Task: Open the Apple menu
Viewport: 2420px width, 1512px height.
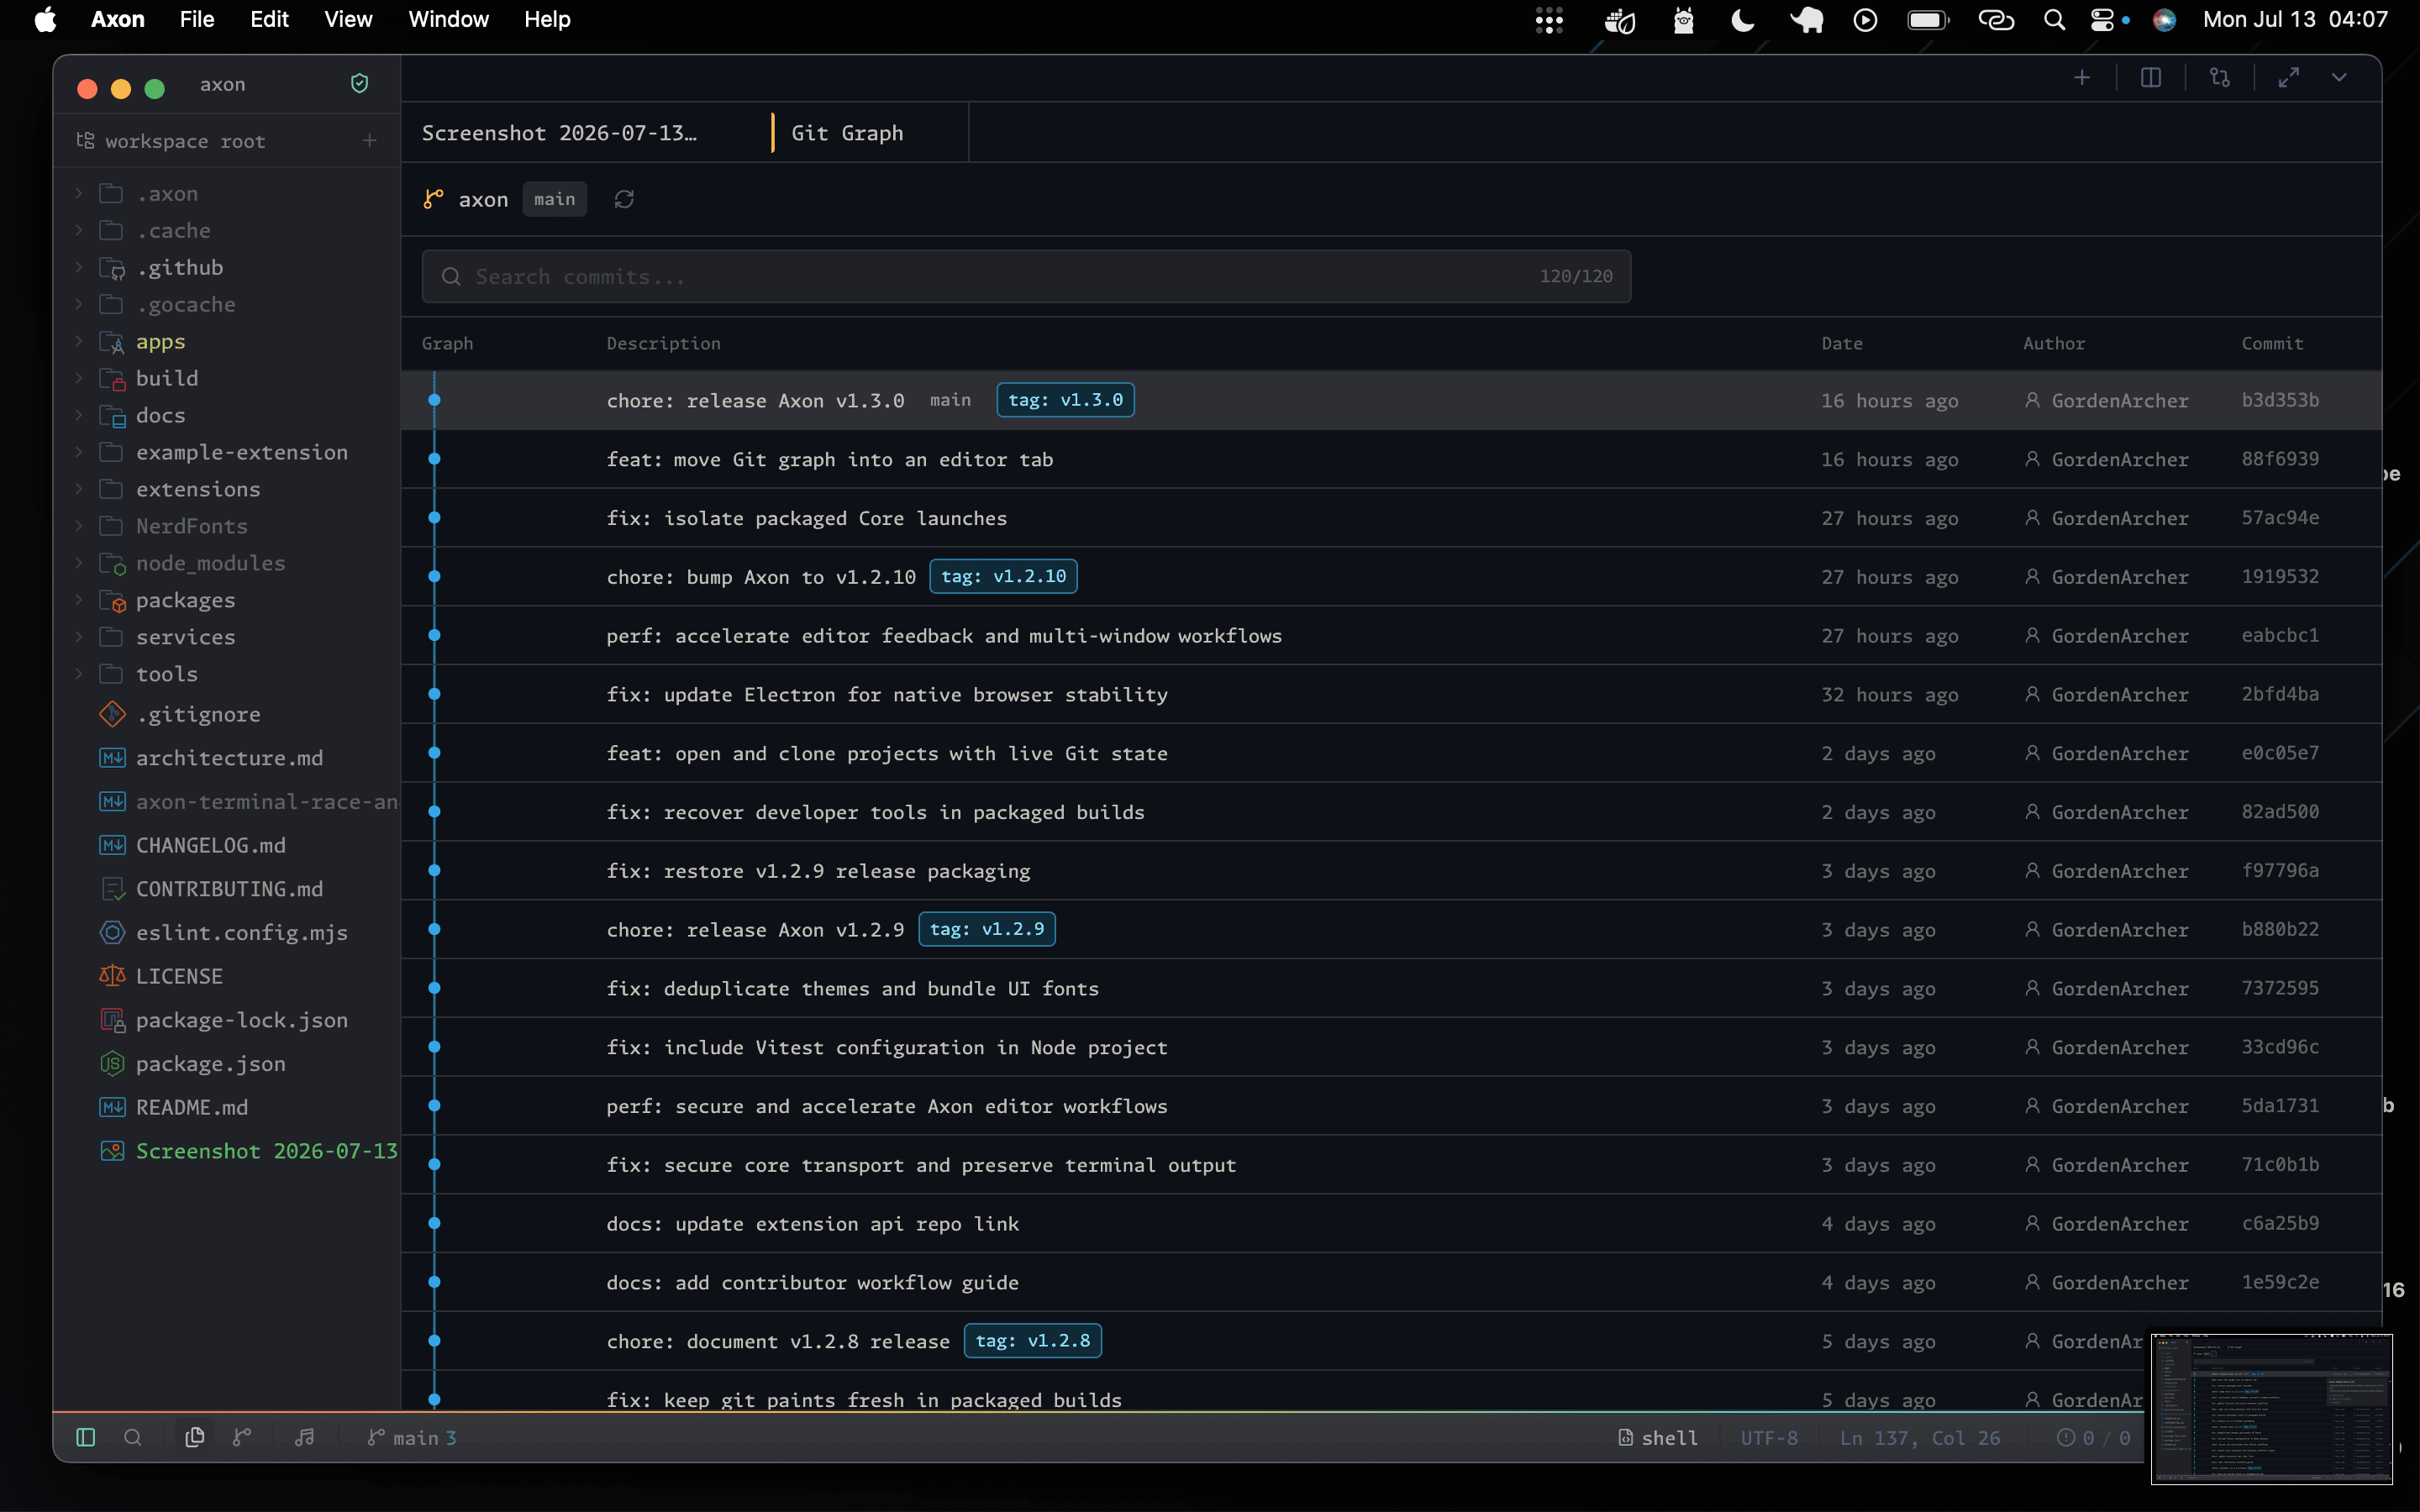Action: click(46, 19)
